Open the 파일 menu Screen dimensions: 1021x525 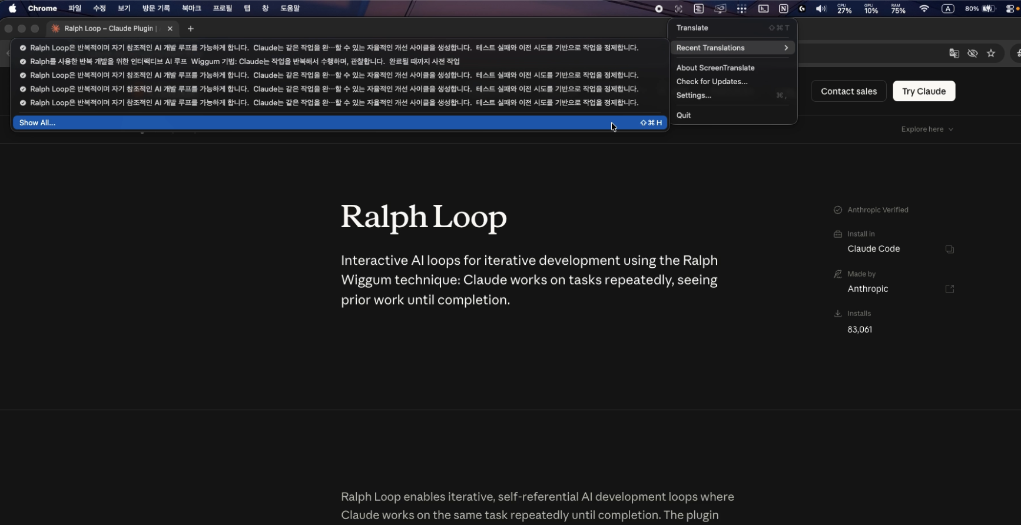pyautogui.click(x=75, y=9)
